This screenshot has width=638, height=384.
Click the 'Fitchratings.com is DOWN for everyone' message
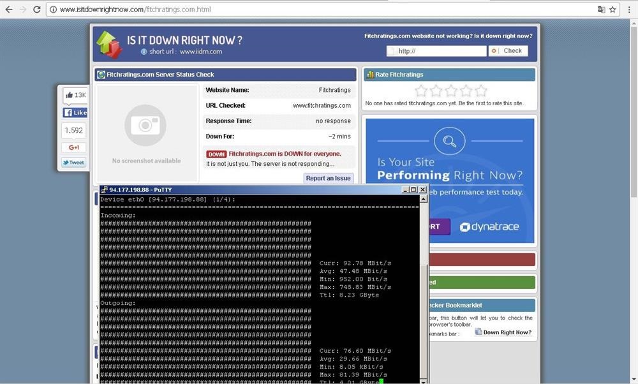[285, 154]
